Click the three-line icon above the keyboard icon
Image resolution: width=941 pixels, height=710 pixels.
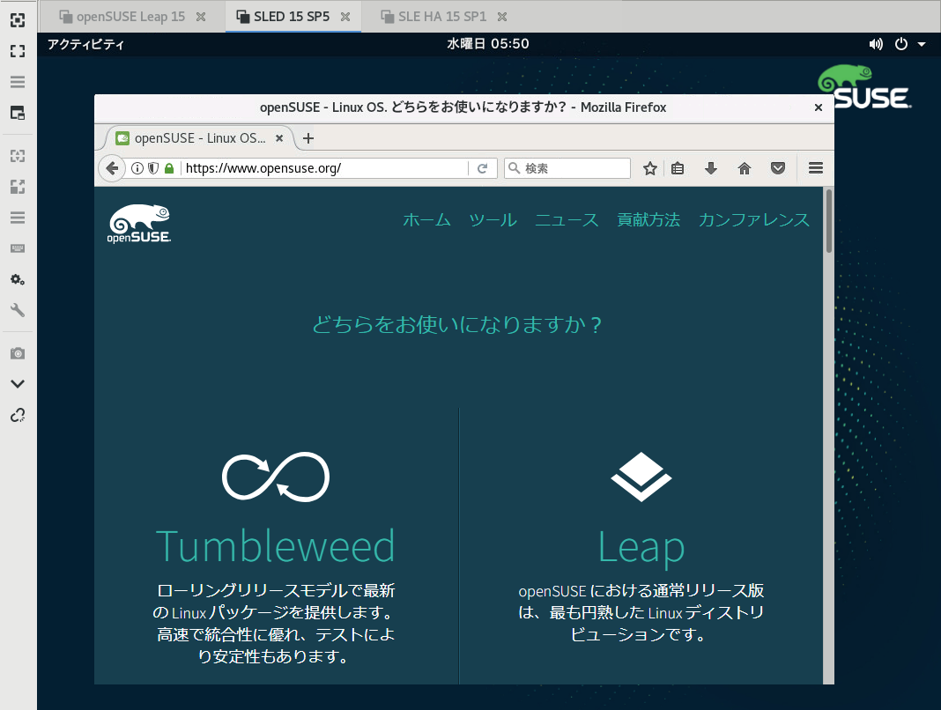pyautogui.click(x=18, y=218)
